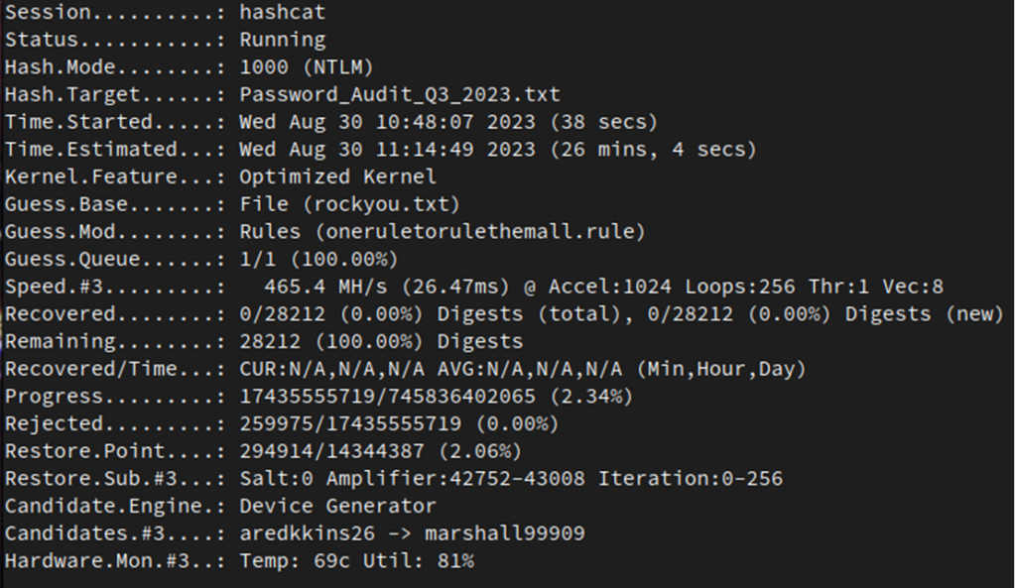Click the Amplifier:42752-43008 text

pyautogui.click(x=454, y=479)
